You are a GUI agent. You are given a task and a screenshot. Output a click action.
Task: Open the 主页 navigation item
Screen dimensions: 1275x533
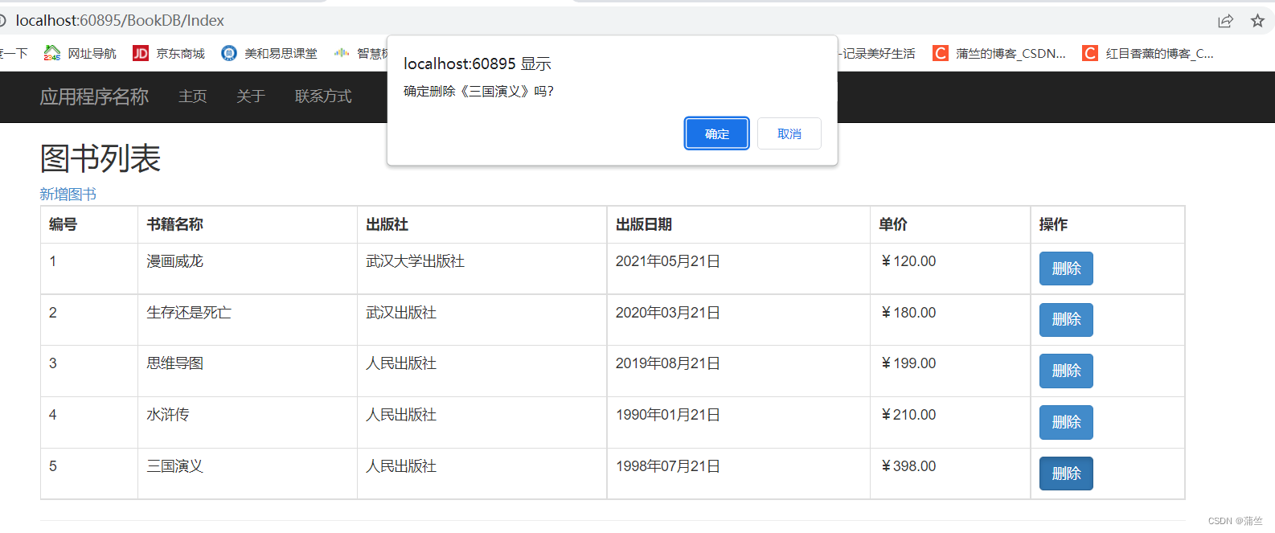193,96
